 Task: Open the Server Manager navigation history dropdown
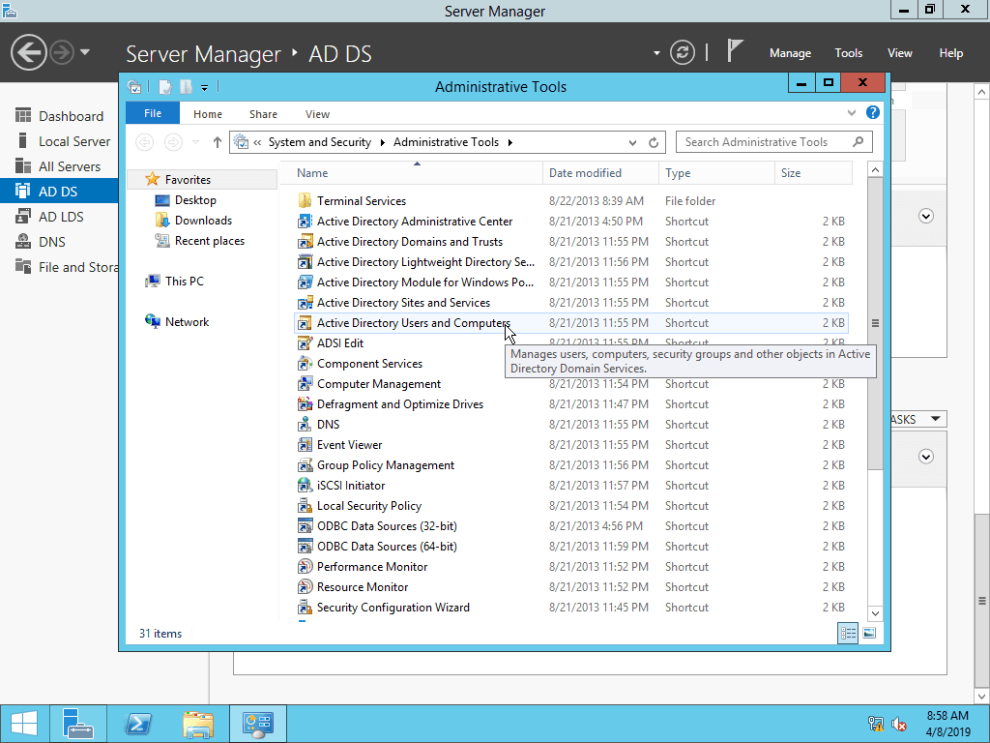[x=85, y=52]
